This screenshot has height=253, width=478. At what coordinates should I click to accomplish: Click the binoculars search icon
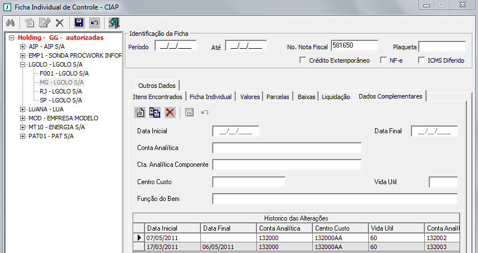point(10,23)
